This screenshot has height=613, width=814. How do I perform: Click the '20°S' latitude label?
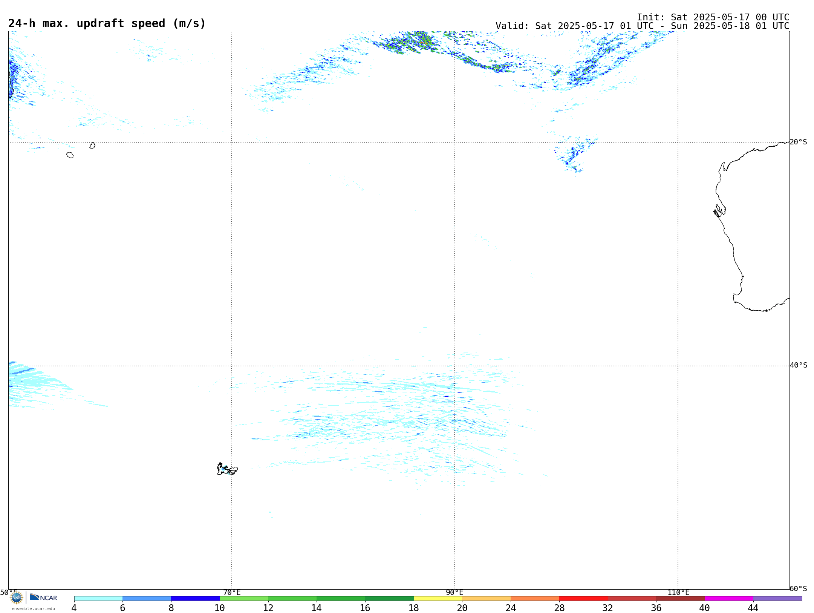799,142
